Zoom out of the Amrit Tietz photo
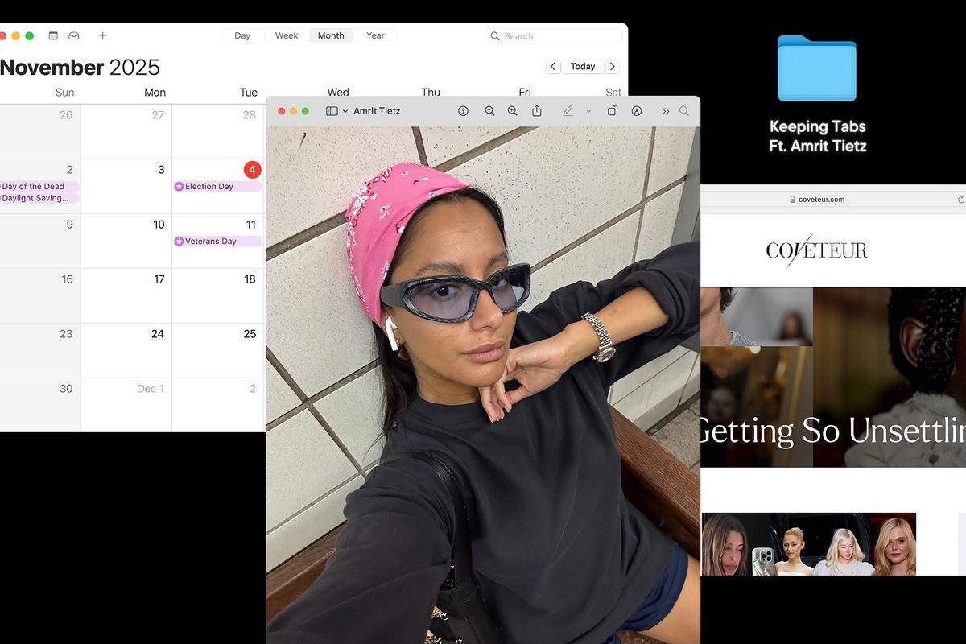Image resolution: width=966 pixels, height=644 pixels. pyautogui.click(x=489, y=110)
